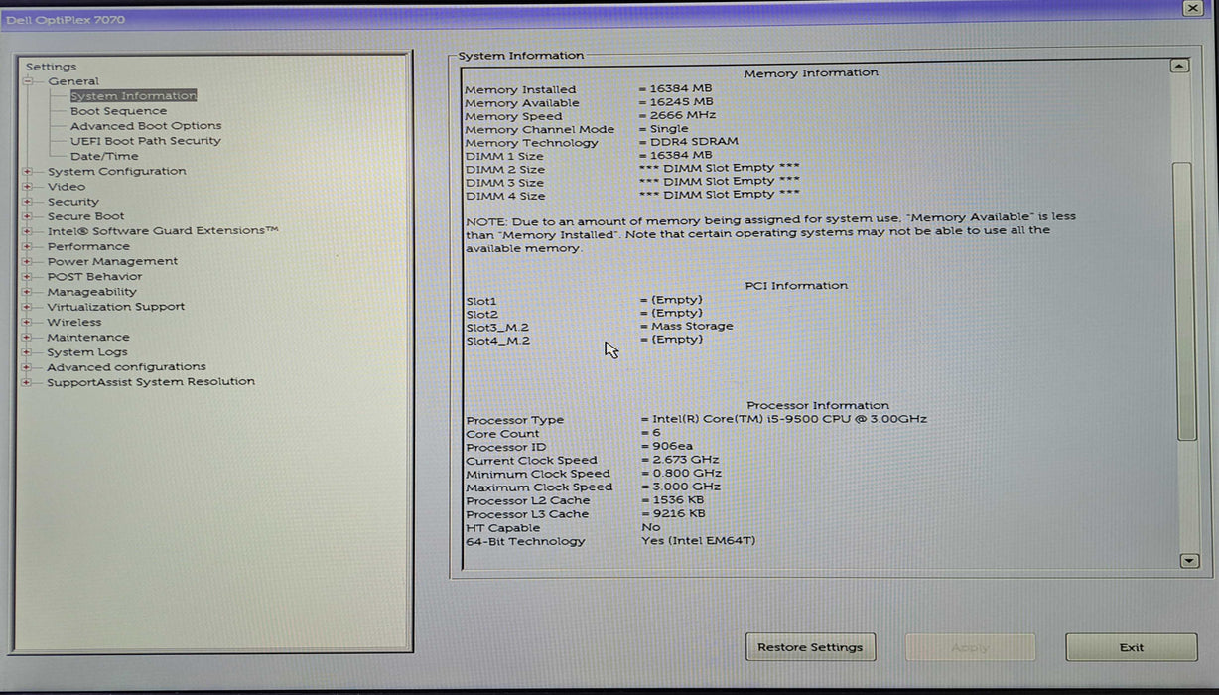Image resolution: width=1219 pixels, height=695 pixels.
Task: Expand Intel Software Guard Extensions node
Action: tap(27, 231)
